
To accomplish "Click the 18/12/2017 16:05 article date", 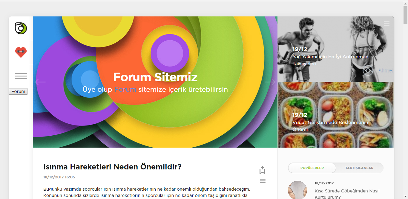I will 59,177.
